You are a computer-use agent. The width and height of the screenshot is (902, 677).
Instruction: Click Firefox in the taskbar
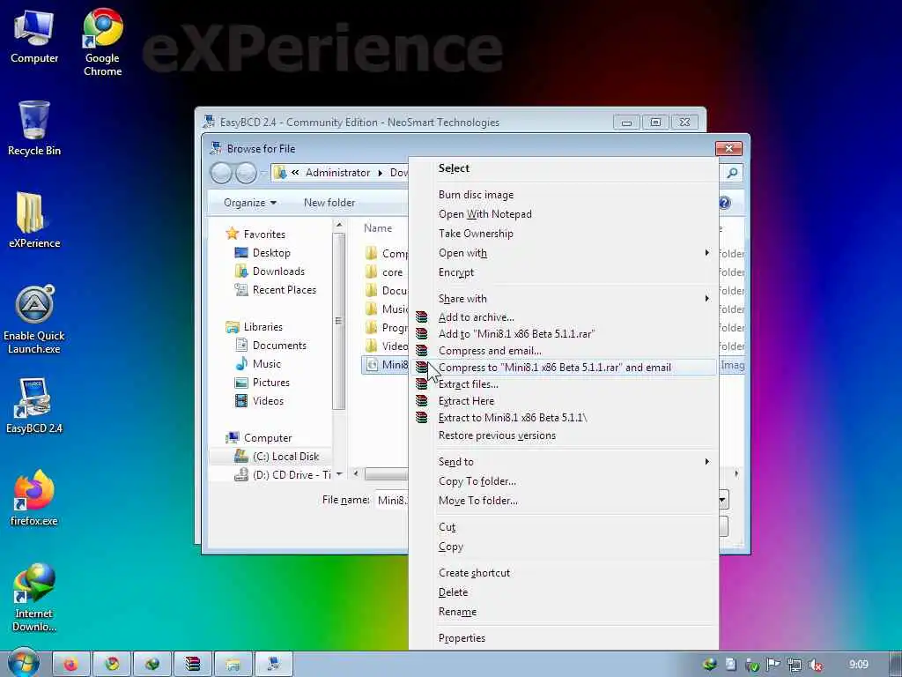[x=70, y=665]
